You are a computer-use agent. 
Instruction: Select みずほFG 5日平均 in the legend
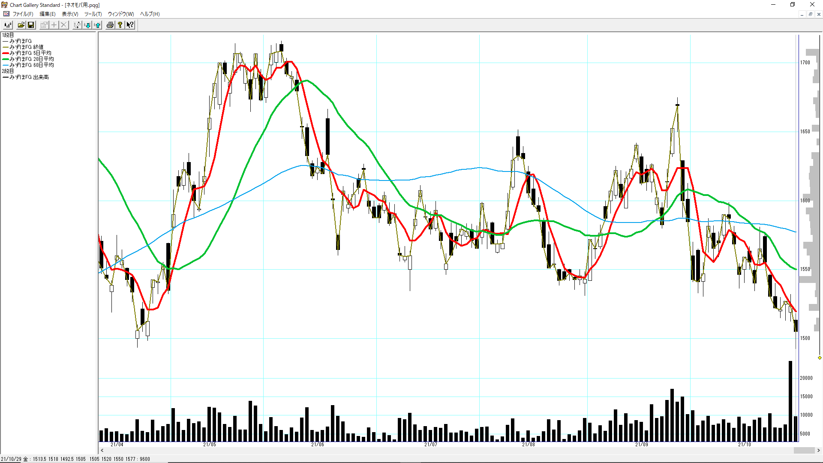30,53
